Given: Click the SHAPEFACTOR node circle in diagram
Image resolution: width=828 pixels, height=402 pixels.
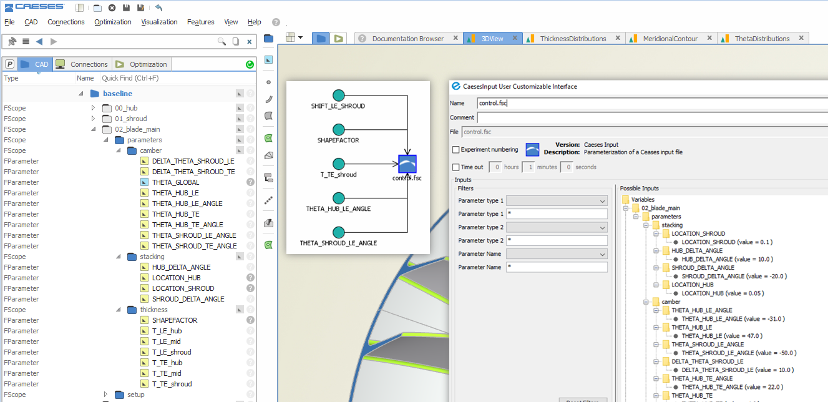Looking at the screenshot, I should [x=338, y=129].
